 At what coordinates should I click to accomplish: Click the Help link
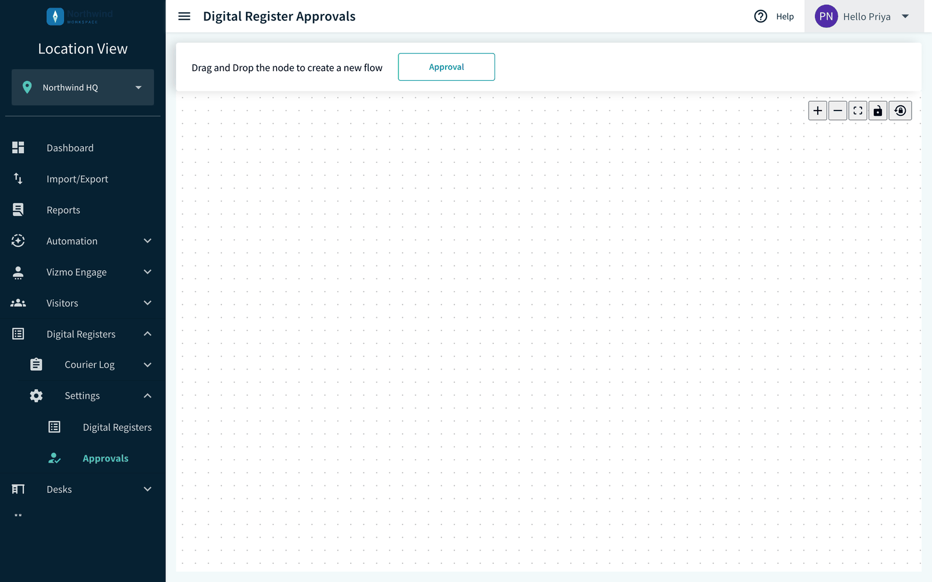785,16
